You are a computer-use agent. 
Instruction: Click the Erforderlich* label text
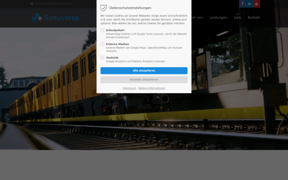pyautogui.click(x=115, y=30)
